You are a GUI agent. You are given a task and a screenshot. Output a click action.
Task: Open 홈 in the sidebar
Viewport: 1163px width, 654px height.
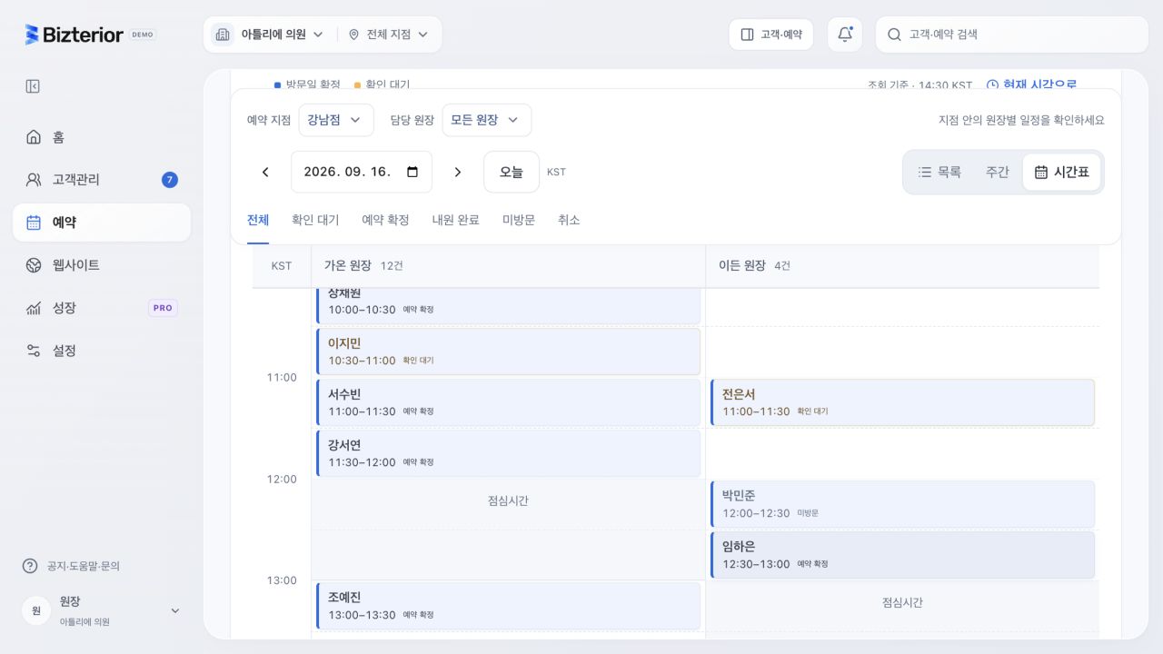102,137
